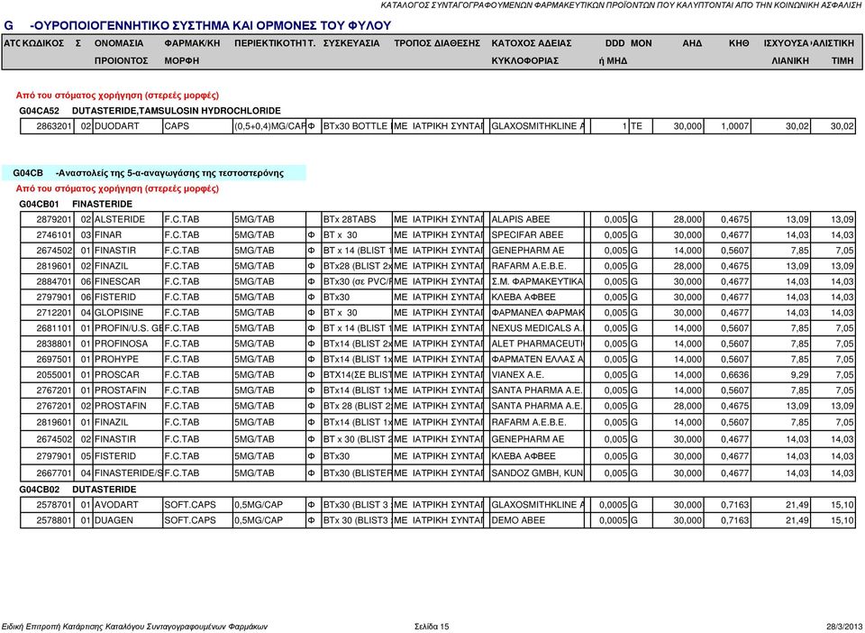The image size is (865, 633).
Task: Click the product name 'GLOPISINE'
Action: pyautogui.click(x=119, y=312)
